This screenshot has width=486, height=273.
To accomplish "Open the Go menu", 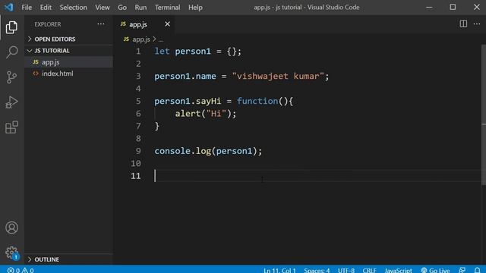I will click(x=122, y=7).
